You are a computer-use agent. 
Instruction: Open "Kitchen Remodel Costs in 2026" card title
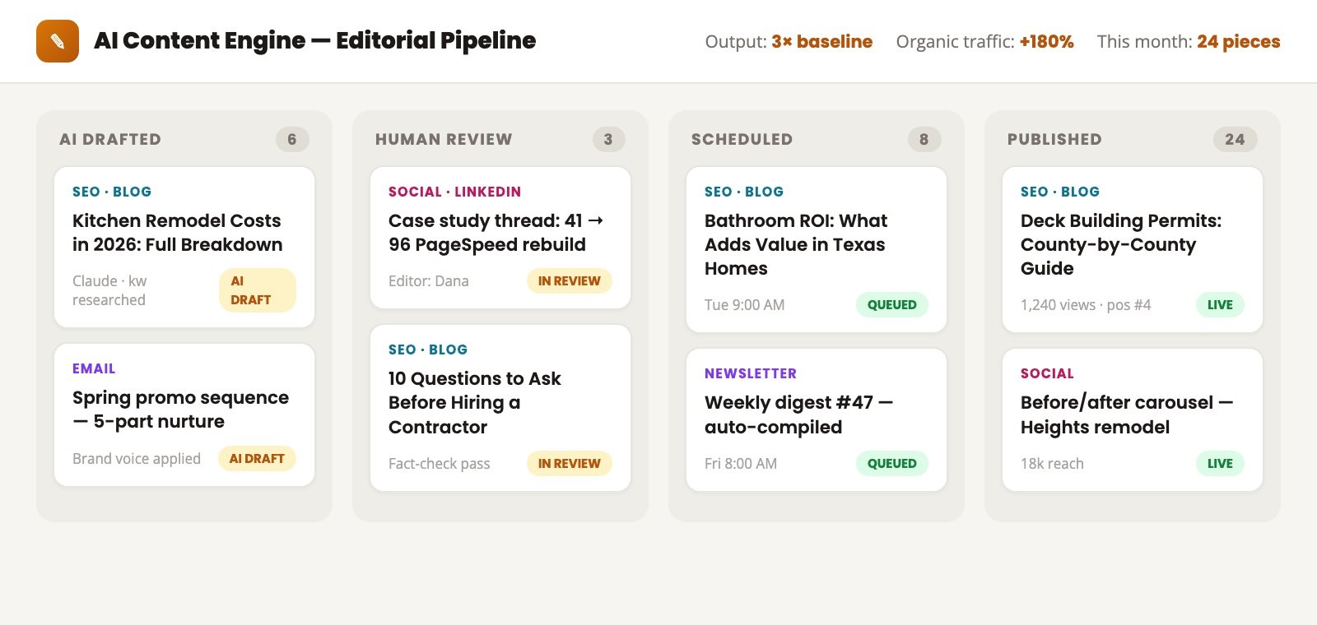click(177, 233)
